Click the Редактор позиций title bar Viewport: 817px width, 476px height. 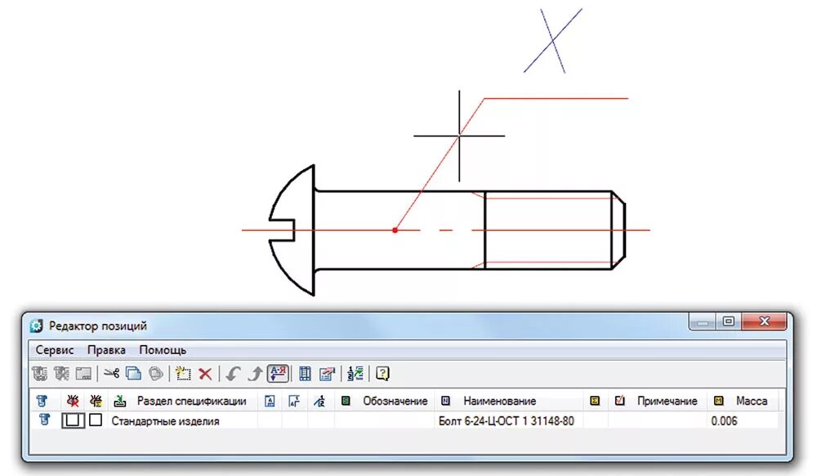tap(359, 326)
